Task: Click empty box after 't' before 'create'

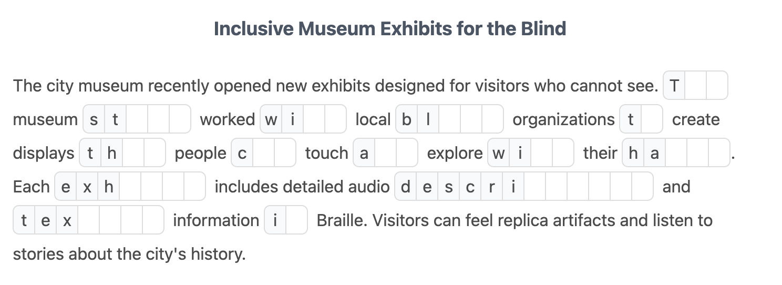Action: click(652, 119)
